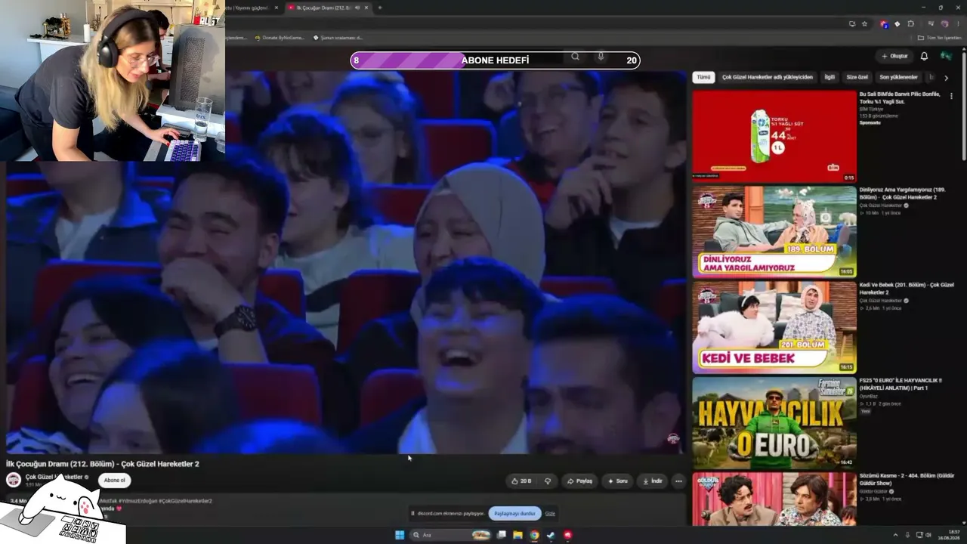967x544 pixels.
Task: Open the Dinliyoruz Ama Yargılamıyoruz video thumbnail
Action: (x=774, y=232)
